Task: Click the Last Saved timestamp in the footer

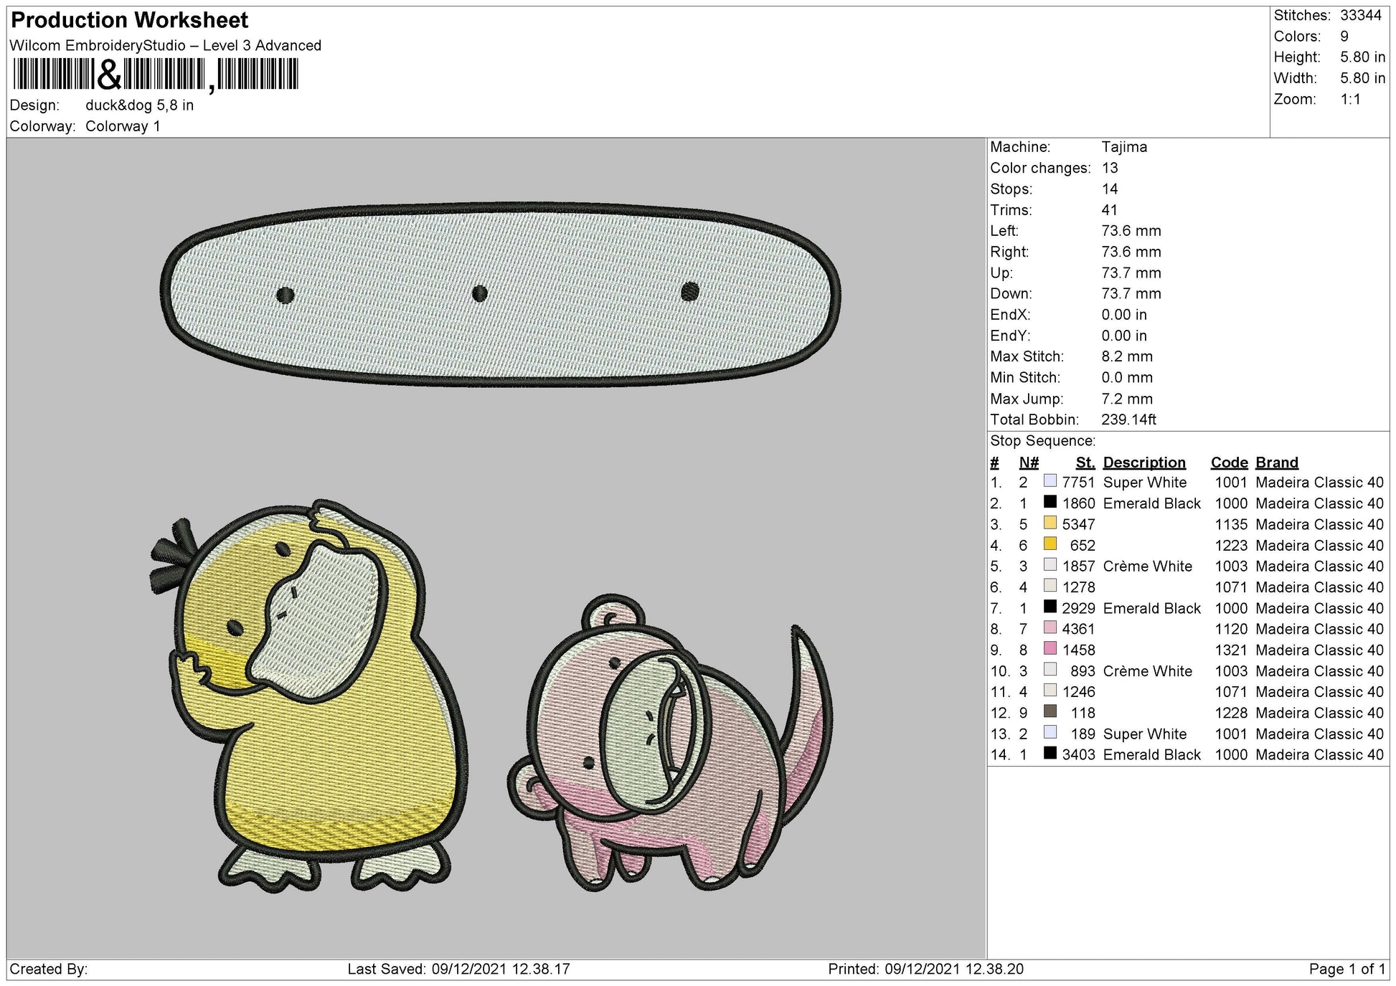Action: tap(459, 970)
